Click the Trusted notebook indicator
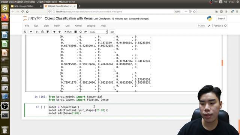Screen dimensions: 240x135 point(201,26)
